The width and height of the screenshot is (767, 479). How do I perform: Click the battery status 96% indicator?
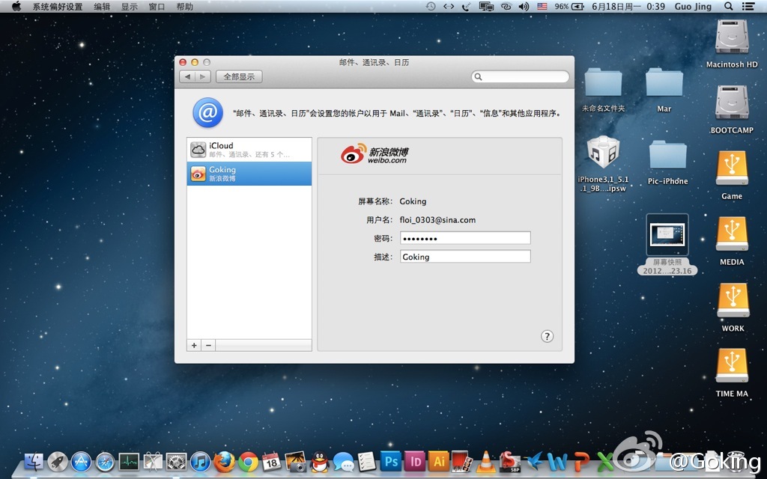click(x=569, y=6)
